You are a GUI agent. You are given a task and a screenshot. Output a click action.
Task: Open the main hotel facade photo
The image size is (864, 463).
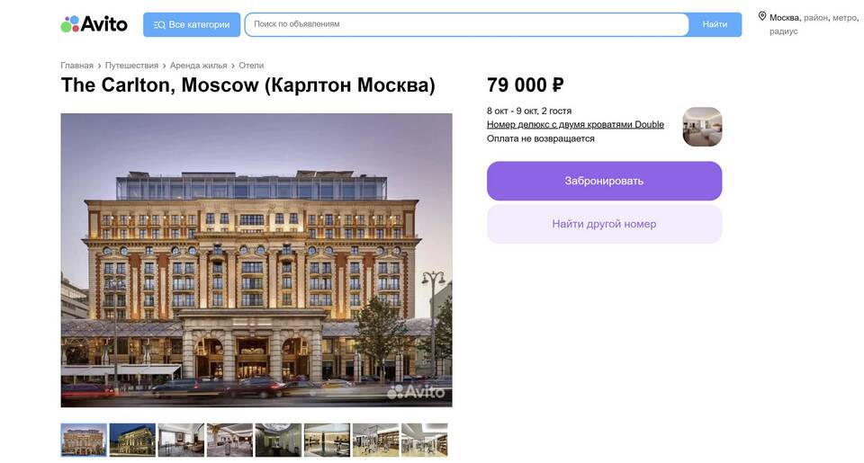pos(256,260)
